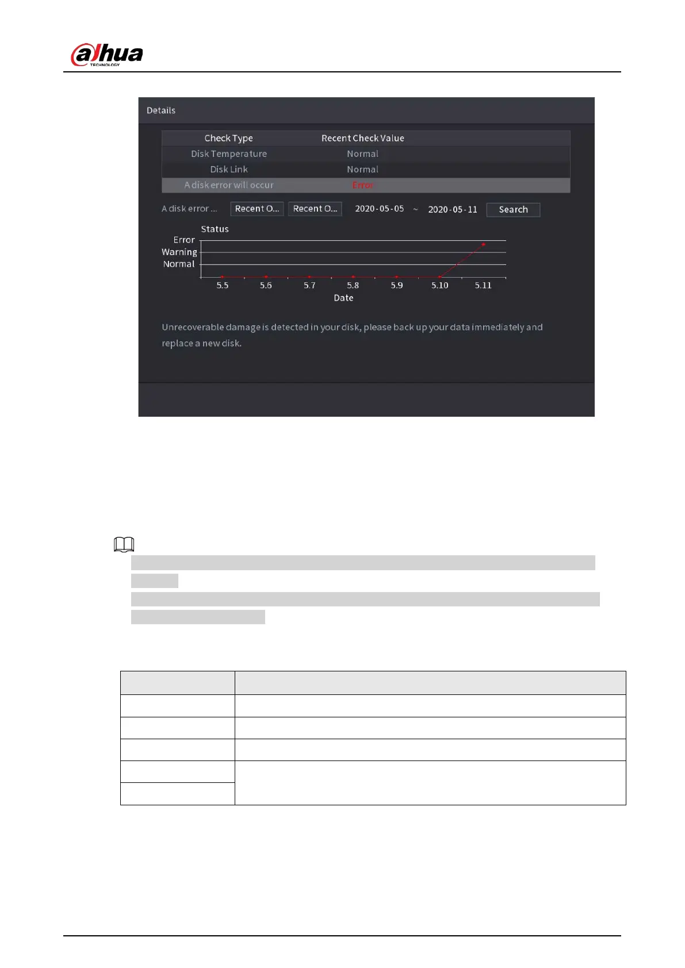Screen dimensions: 685x968
Task: Click the Dahua Technology logo
Action: click(x=107, y=55)
